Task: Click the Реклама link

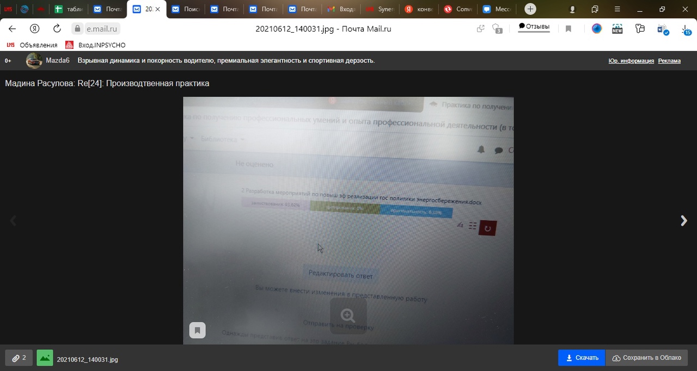Action: point(669,61)
